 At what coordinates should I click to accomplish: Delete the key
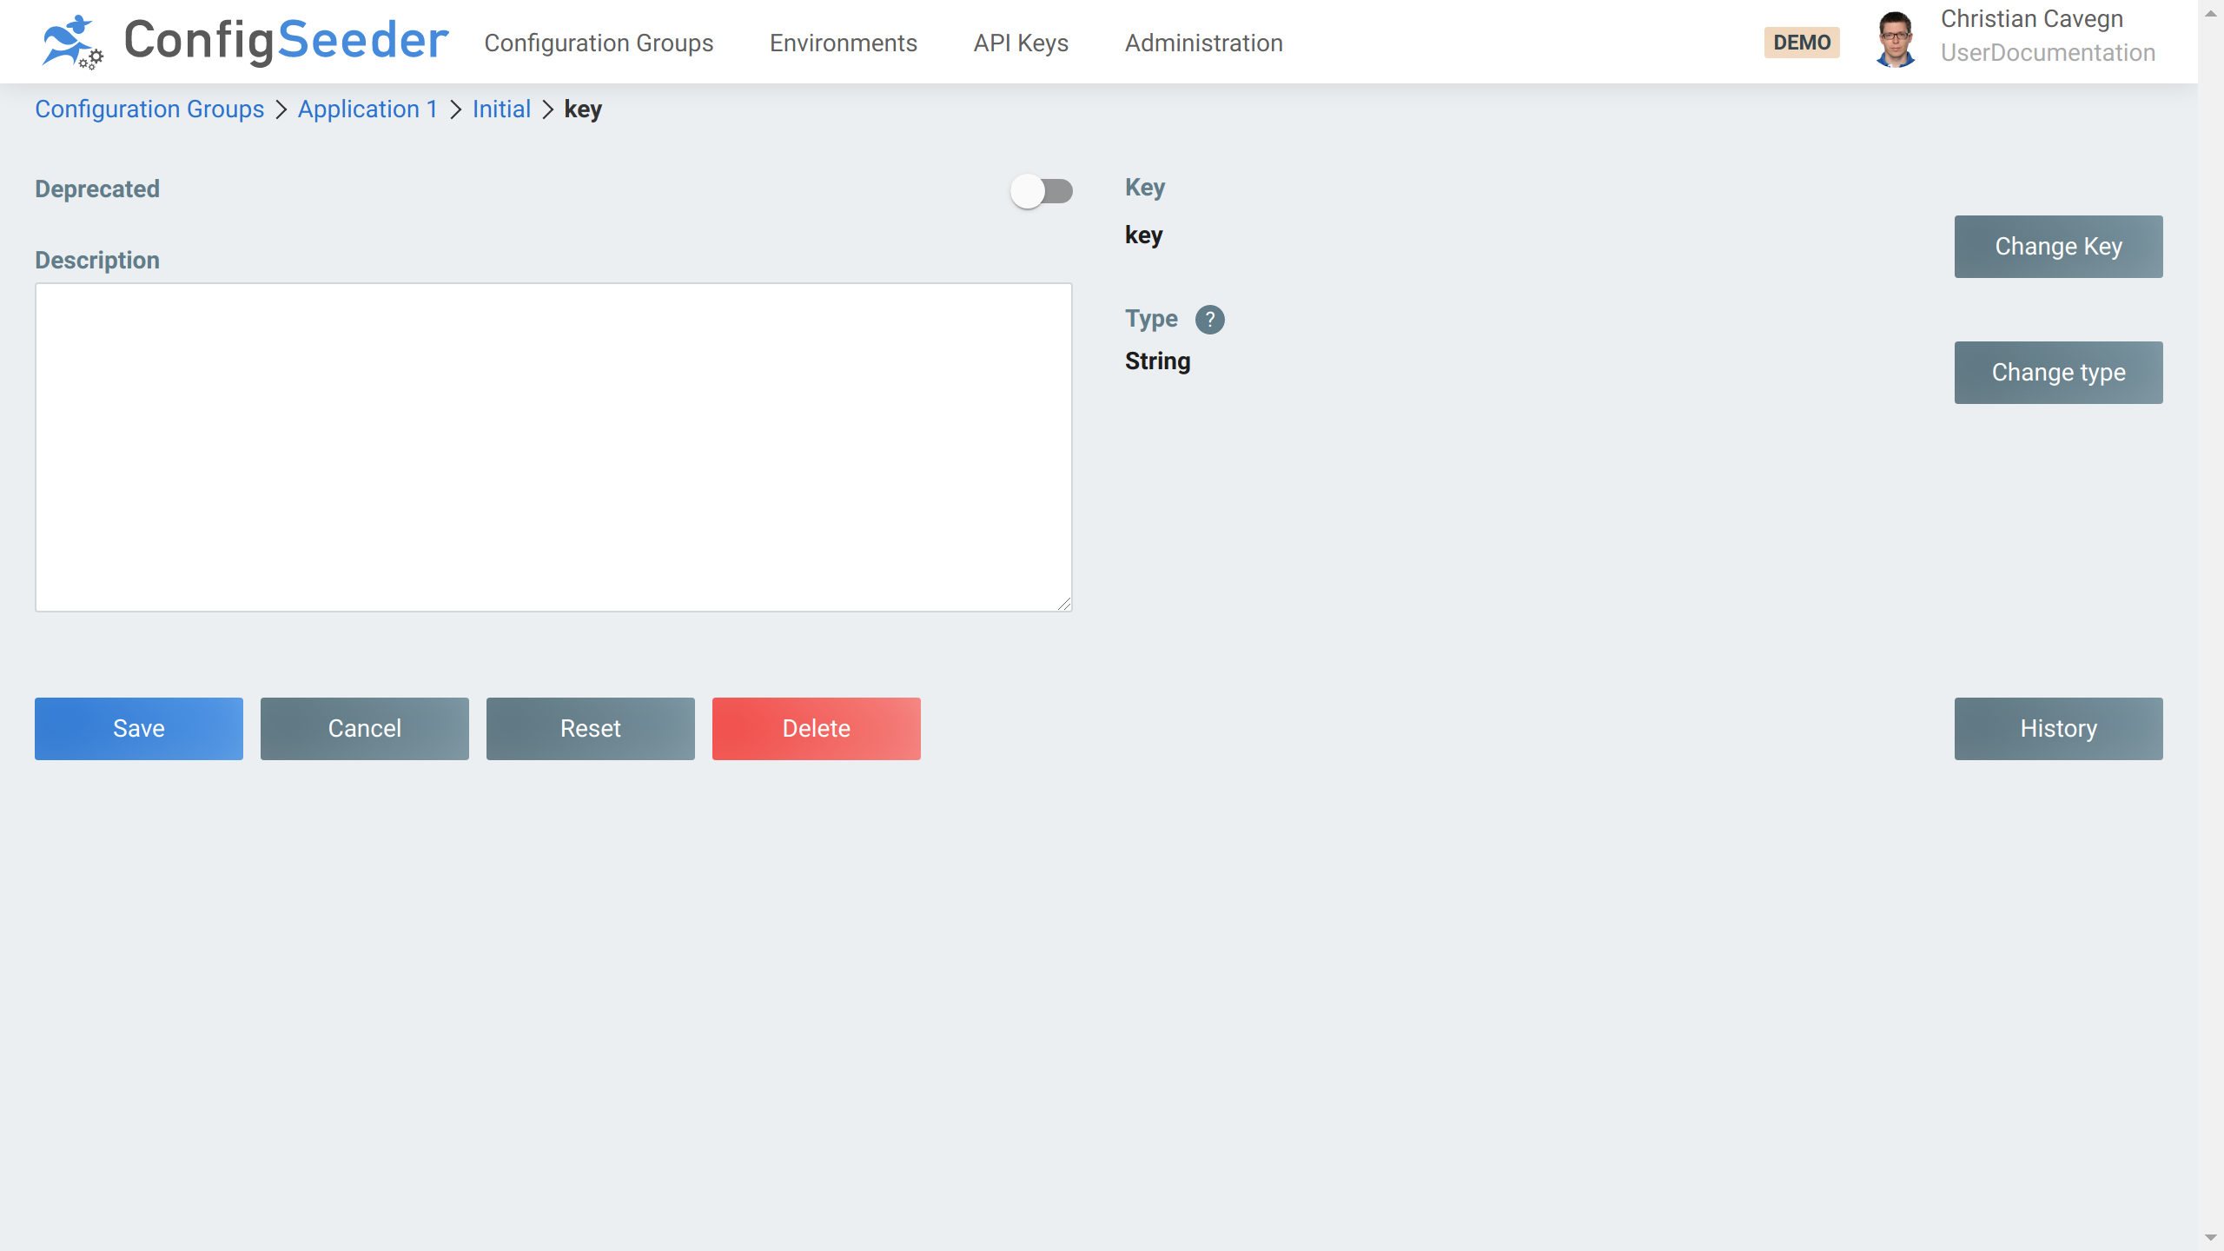click(816, 728)
